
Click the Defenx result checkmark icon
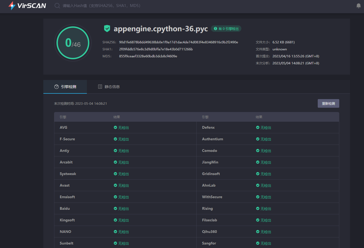258,127
